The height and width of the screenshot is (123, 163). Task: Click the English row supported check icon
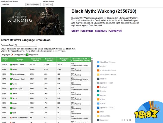click(x=11, y=69)
